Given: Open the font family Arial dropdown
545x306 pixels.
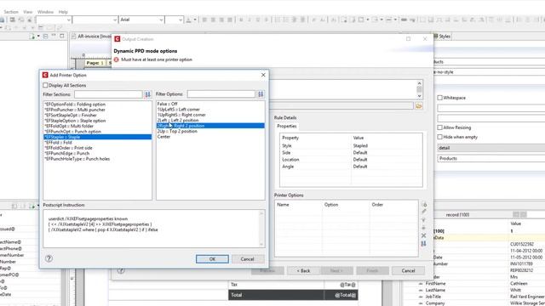Looking at the screenshot, I should pyautogui.click(x=161, y=20).
